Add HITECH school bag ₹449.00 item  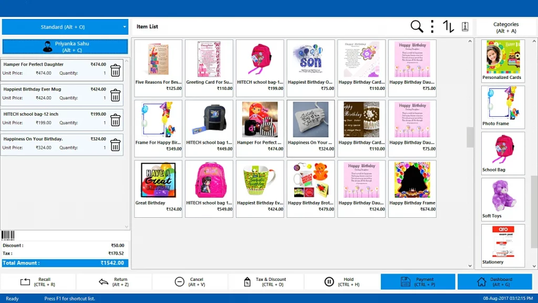[x=209, y=128]
